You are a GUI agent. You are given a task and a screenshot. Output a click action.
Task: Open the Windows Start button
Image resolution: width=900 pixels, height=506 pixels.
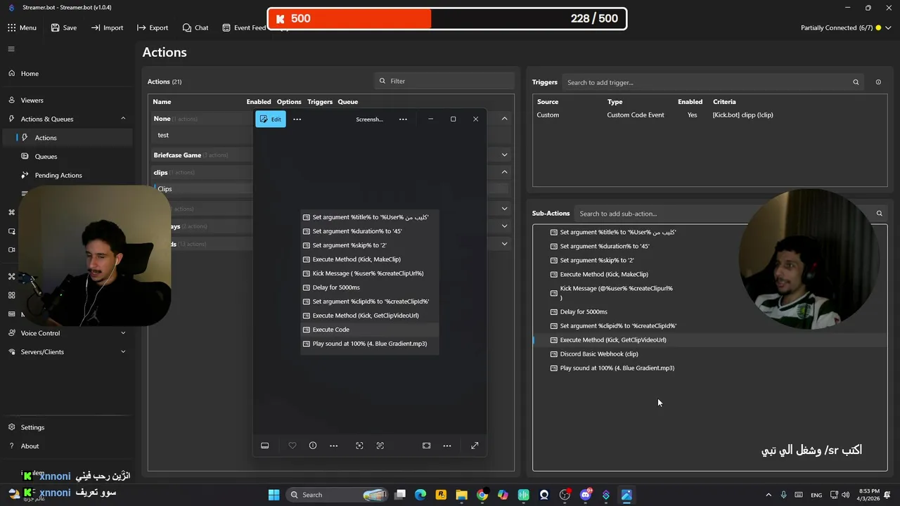click(x=274, y=495)
